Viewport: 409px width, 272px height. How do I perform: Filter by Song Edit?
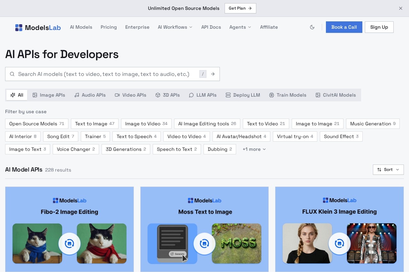(61, 136)
